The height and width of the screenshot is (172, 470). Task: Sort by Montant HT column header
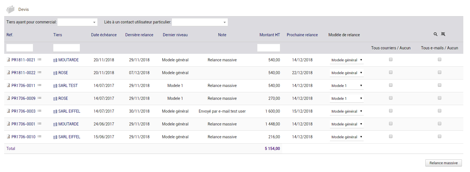click(270, 35)
